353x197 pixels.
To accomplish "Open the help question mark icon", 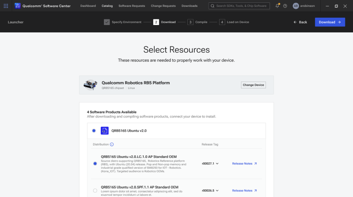I will pos(285,6).
